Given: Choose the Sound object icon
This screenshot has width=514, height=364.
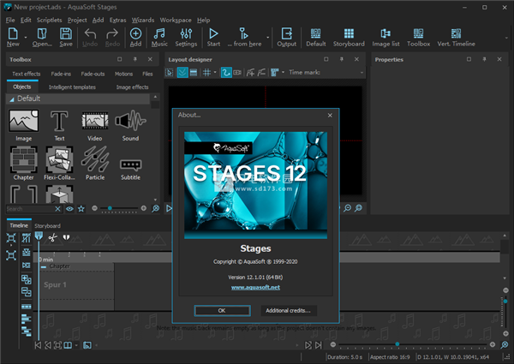Looking at the screenshot, I should click(x=130, y=122).
